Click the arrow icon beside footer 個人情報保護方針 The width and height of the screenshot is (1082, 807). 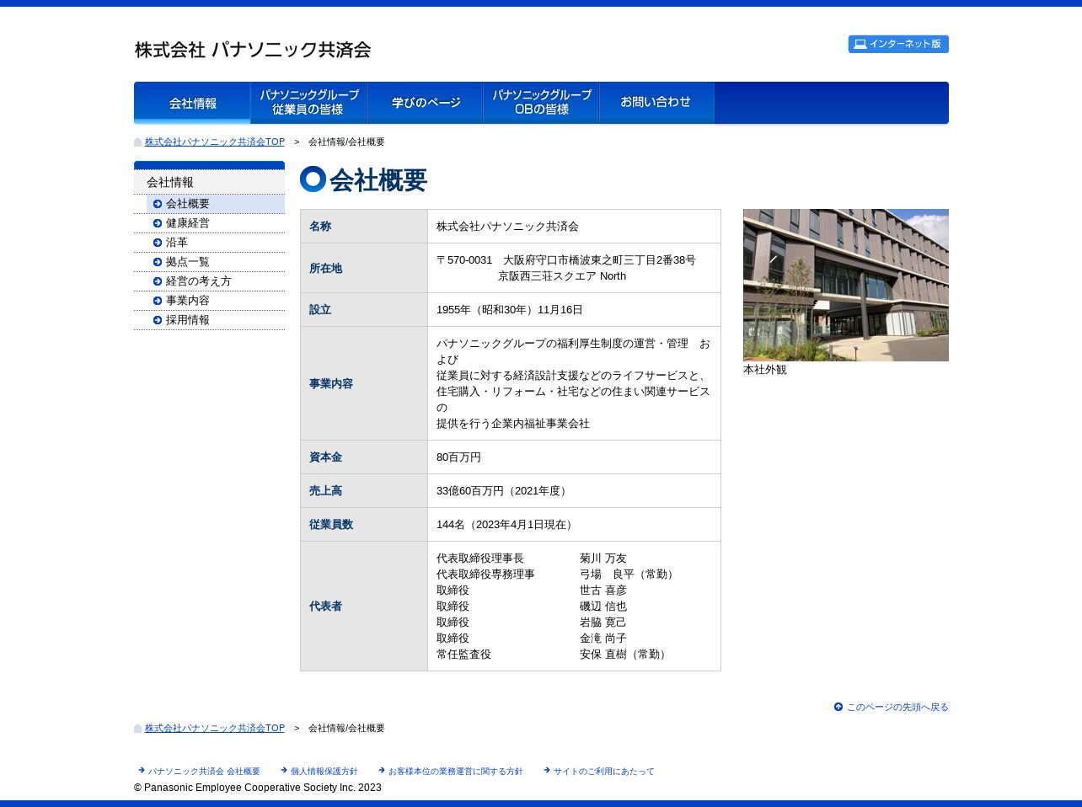pos(285,771)
